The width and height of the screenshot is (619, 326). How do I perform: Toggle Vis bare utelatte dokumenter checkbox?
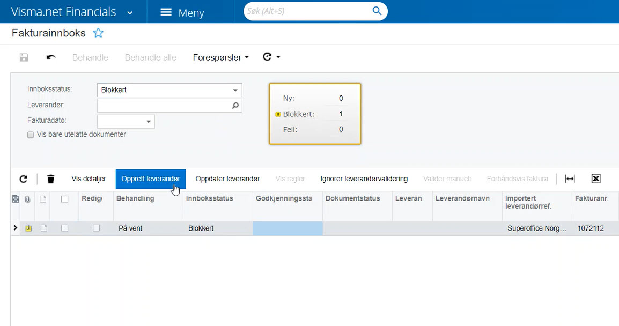pyautogui.click(x=31, y=135)
